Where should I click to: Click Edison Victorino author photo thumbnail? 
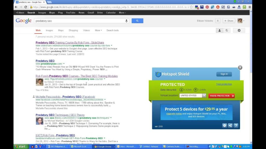tap(39, 82)
